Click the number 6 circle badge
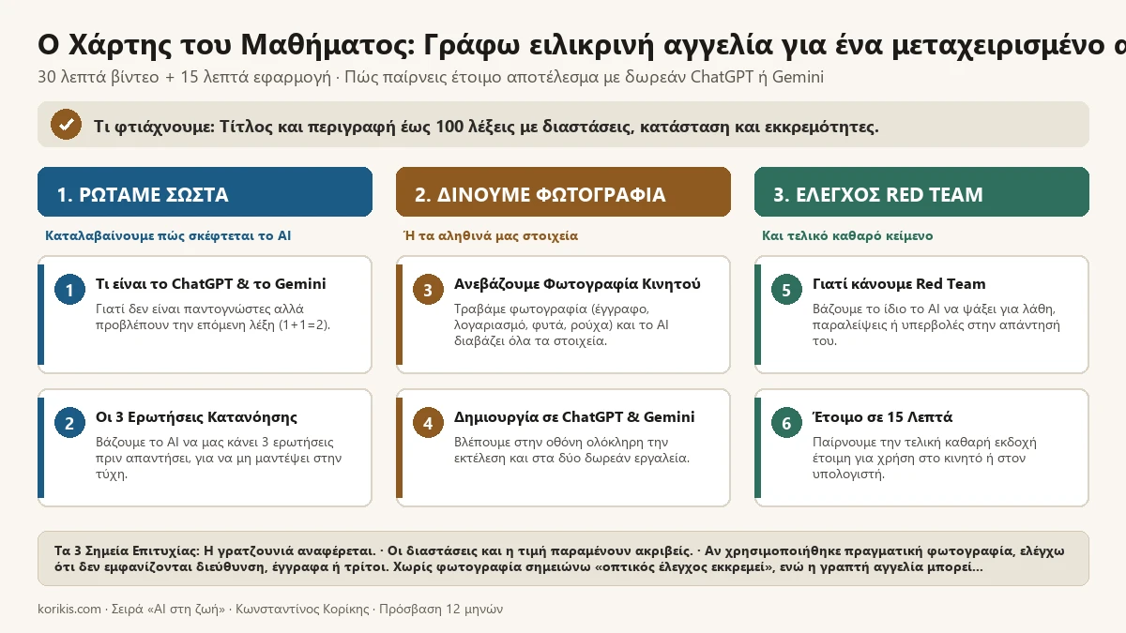The image size is (1126, 633). coord(786,424)
